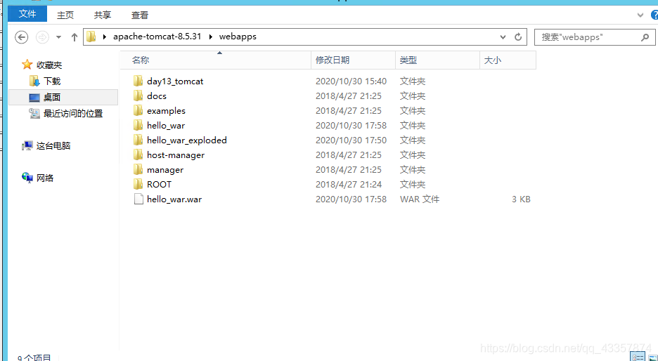
Task: Click the hello_war.war file name
Action: [174, 199]
